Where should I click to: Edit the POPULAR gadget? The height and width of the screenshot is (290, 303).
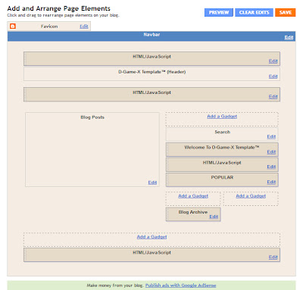tap(271, 182)
